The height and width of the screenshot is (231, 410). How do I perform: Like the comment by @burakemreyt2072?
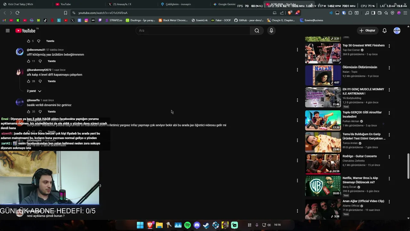[x=29, y=81]
